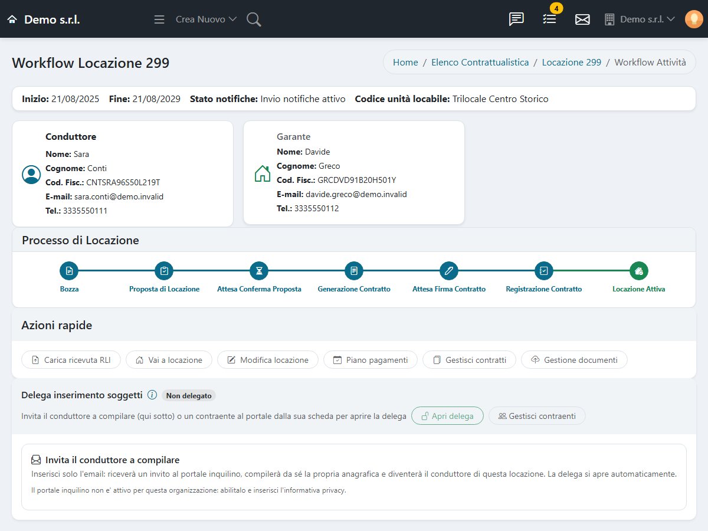This screenshot has width=708, height=531.
Task: Open Gestisci contraenti
Action: click(x=537, y=416)
